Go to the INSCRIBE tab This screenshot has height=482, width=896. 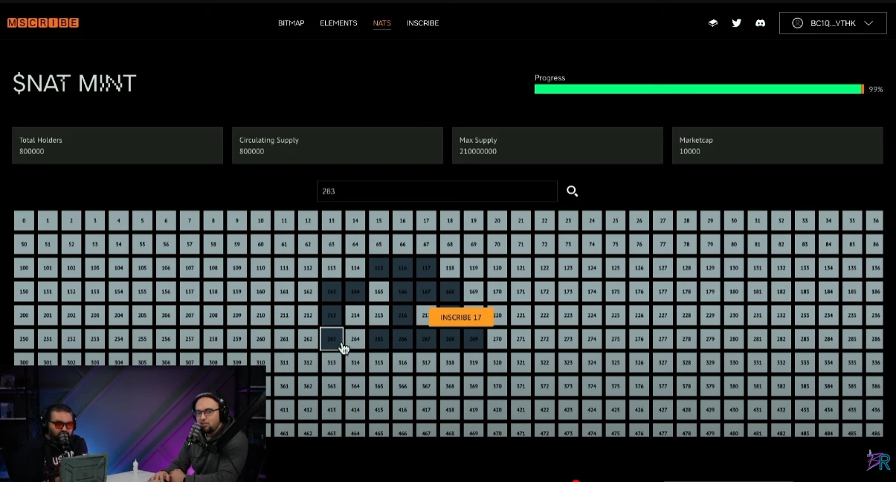pyautogui.click(x=422, y=23)
